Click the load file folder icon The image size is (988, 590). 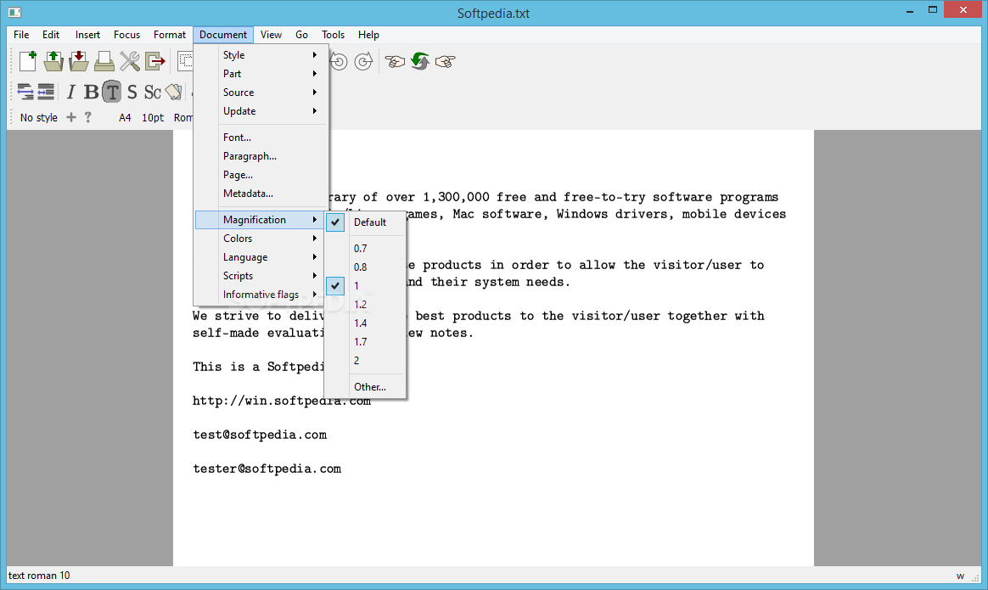pyautogui.click(x=53, y=61)
